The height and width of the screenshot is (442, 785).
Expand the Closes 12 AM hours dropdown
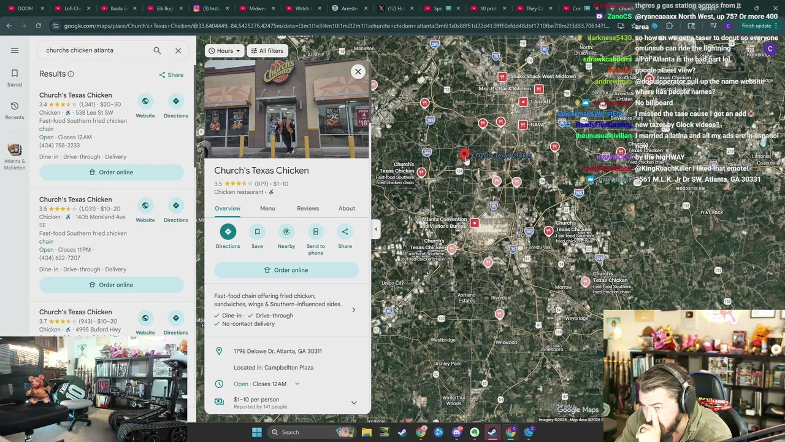click(x=297, y=384)
